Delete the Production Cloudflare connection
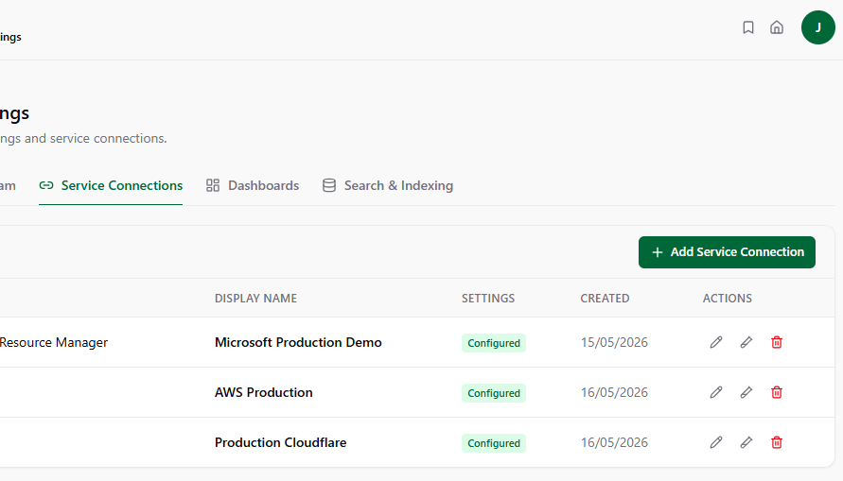 tap(777, 442)
